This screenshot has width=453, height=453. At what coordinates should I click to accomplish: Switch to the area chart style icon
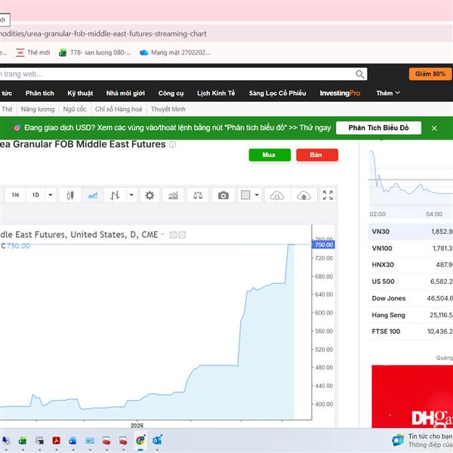93,196
